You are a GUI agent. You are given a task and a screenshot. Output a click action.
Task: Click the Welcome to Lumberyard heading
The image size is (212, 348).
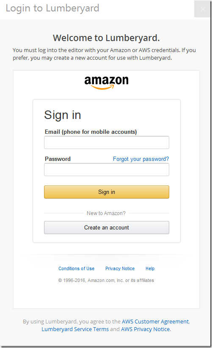pos(106,38)
